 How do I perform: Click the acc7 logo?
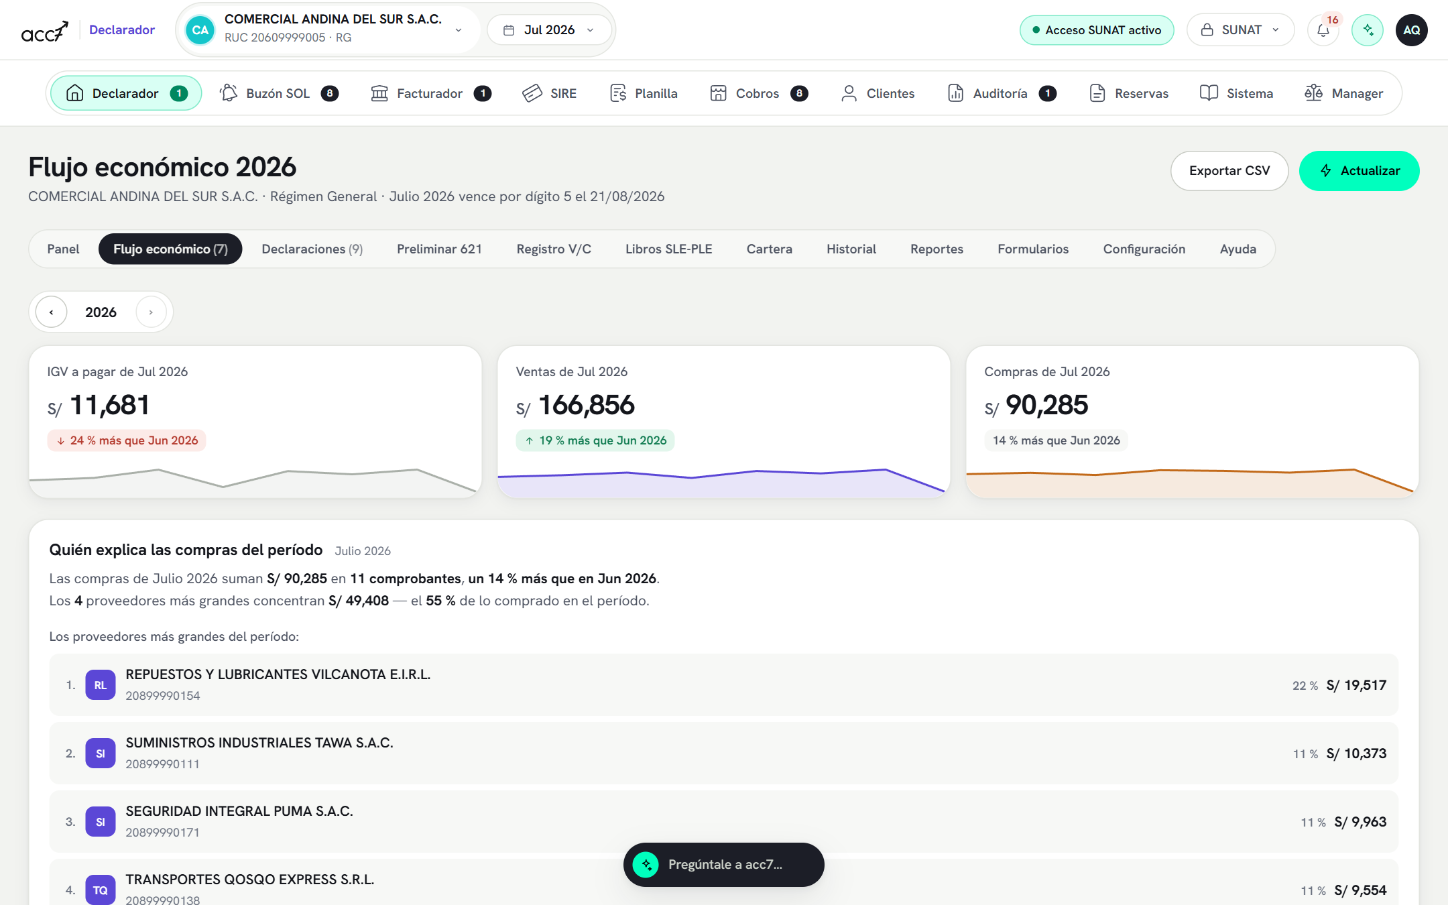click(45, 31)
